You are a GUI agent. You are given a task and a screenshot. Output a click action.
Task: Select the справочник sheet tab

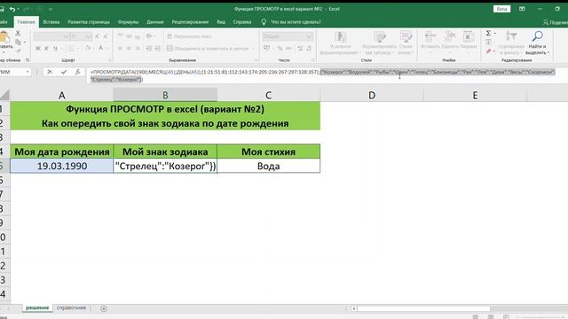tap(71, 308)
